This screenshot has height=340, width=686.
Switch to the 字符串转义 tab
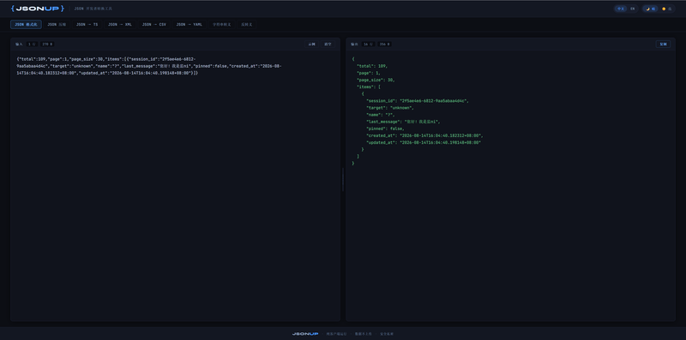point(222,25)
